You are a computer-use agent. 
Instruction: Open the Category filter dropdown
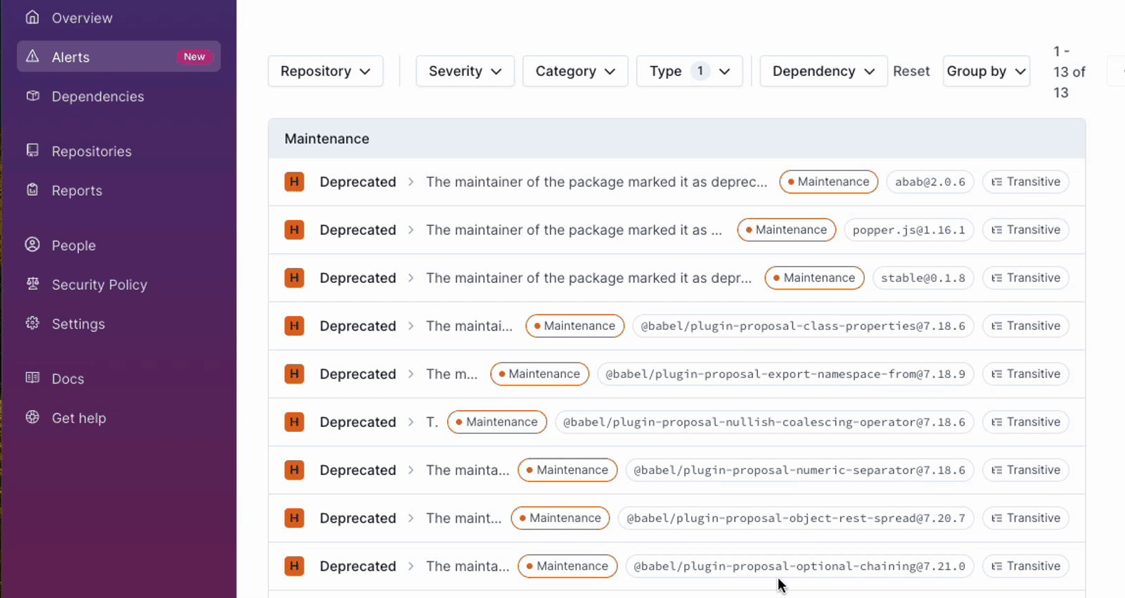point(575,71)
